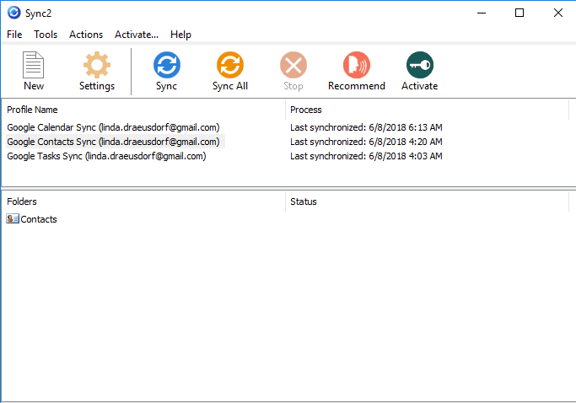Open the Actions menu

click(86, 35)
